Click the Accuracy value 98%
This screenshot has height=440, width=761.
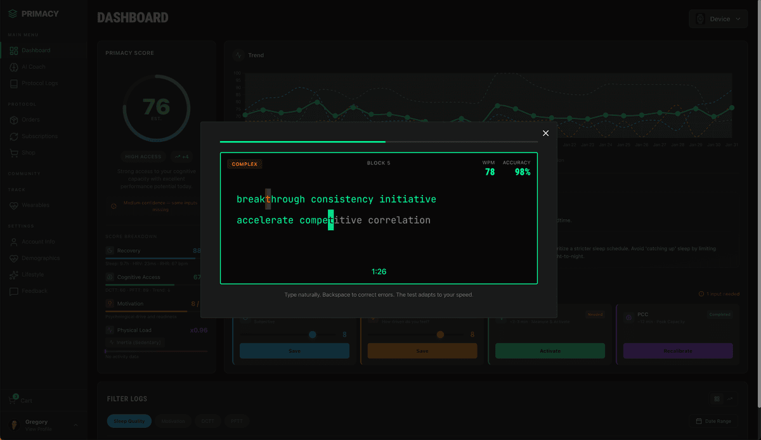click(x=523, y=172)
